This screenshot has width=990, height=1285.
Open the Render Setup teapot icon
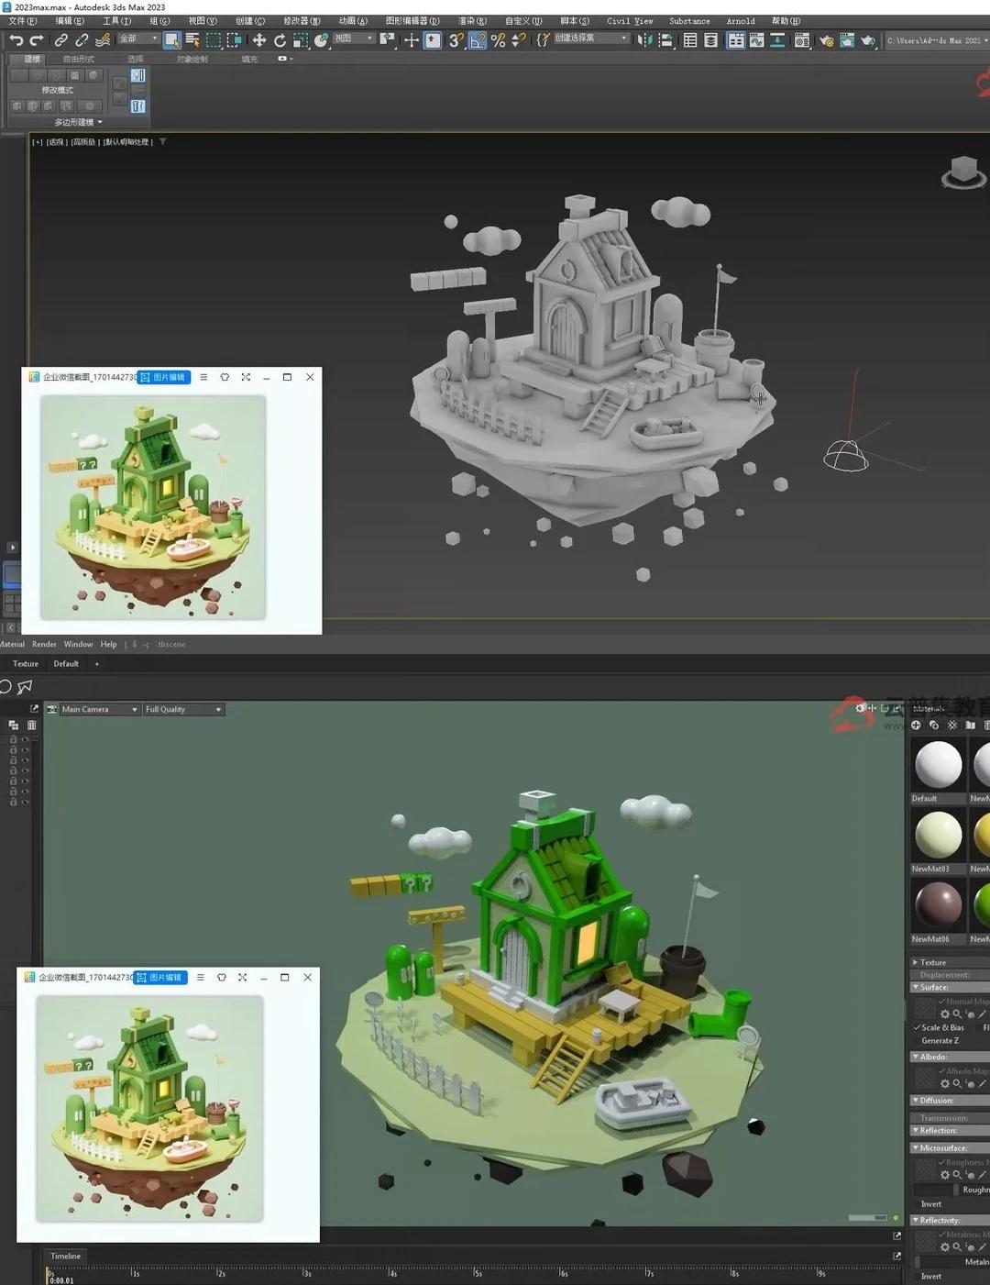point(826,40)
